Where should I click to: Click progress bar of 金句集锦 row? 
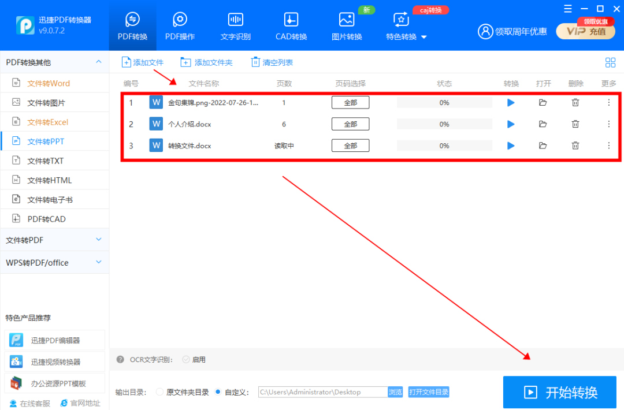tap(444, 103)
